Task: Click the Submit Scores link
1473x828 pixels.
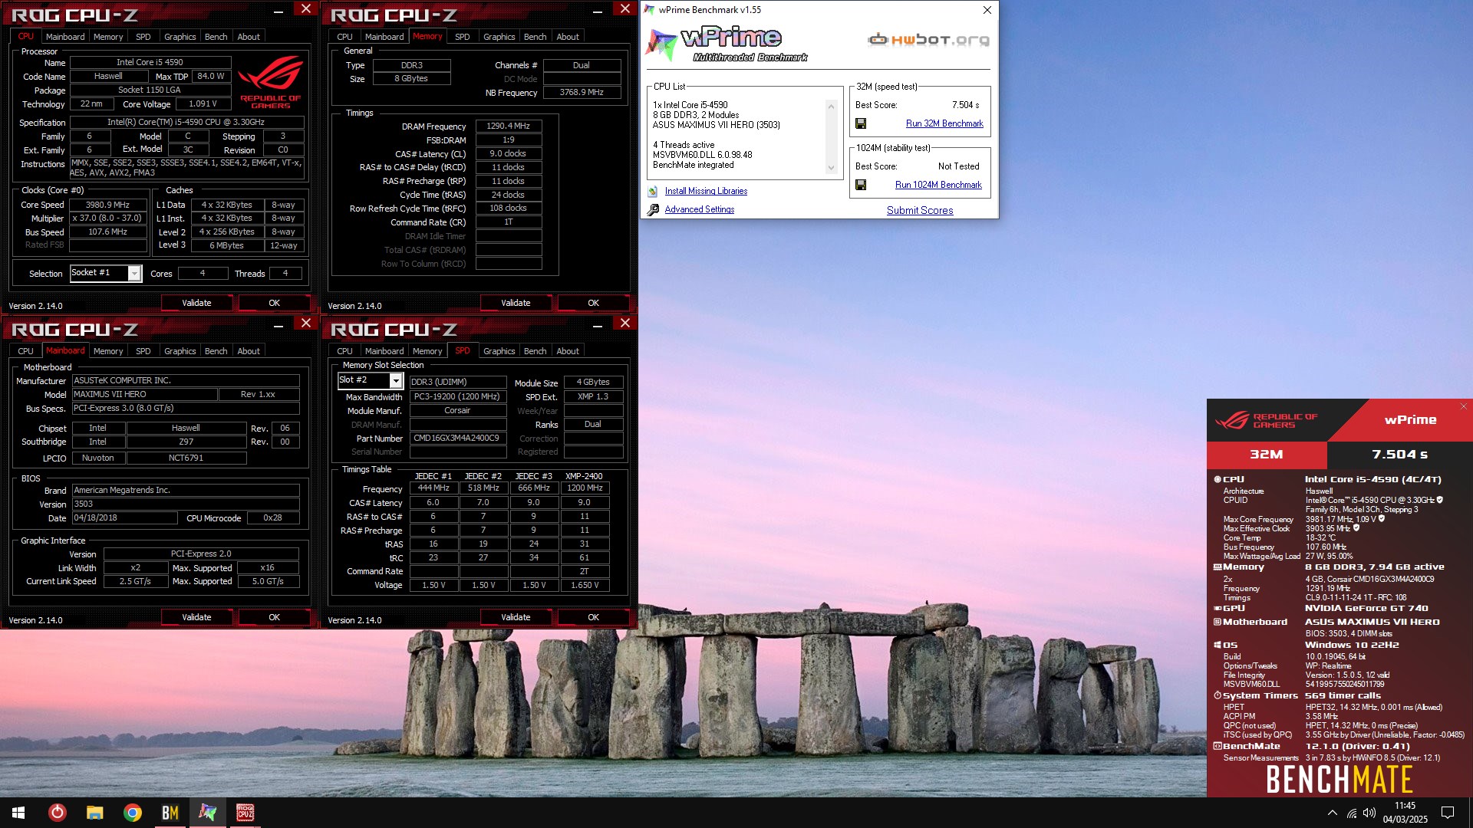Action: [920, 210]
